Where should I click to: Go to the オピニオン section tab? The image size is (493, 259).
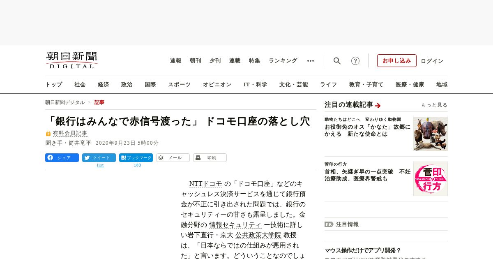(217, 85)
